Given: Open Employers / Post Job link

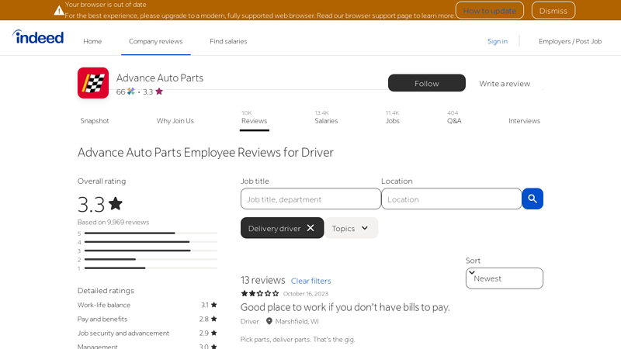Looking at the screenshot, I should 570,41.
